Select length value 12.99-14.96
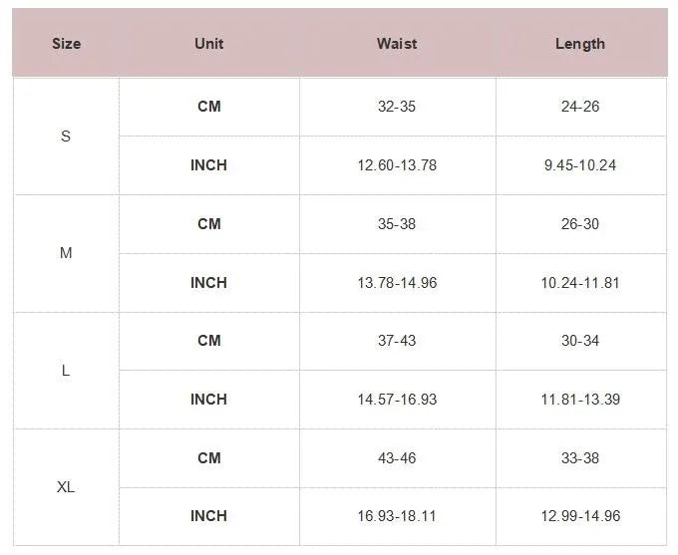Image resolution: width=678 pixels, height=555 pixels. point(580,516)
